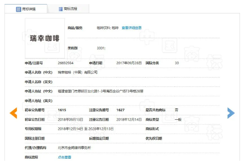242x164 pixels.
Task: Click the 注册公告期号 label
Action: [x=99, y=110]
